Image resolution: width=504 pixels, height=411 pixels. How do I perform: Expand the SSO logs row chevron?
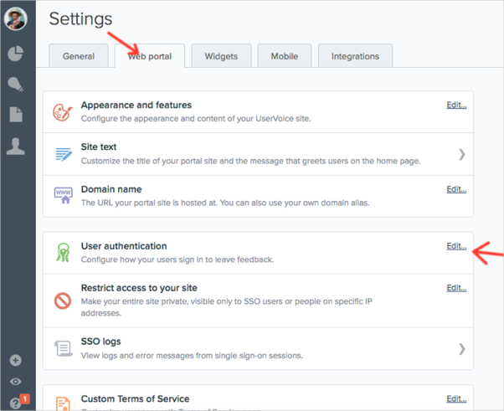(x=462, y=348)
